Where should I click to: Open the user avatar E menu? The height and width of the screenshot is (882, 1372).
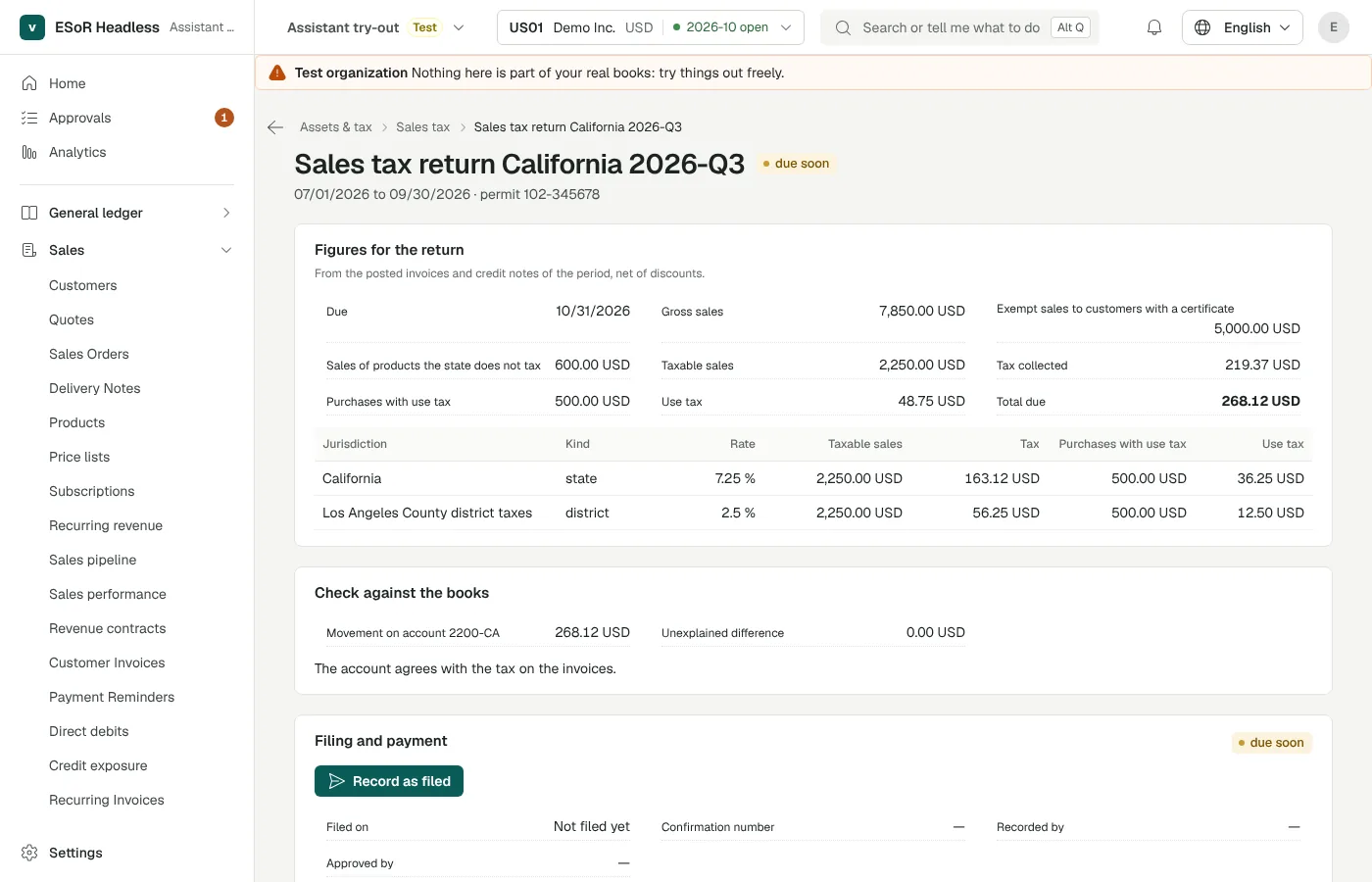click(x=1333, y=27)
